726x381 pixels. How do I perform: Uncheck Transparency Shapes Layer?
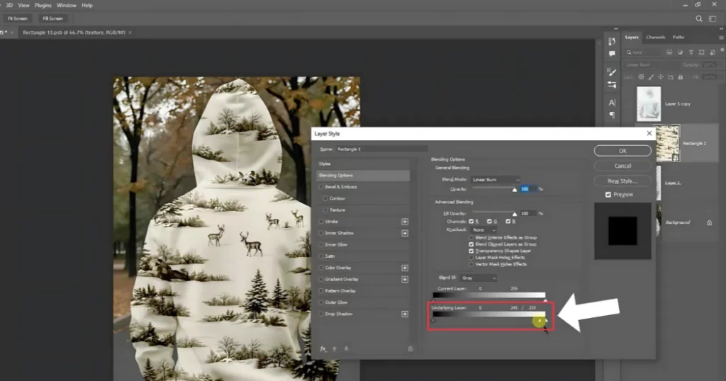tap(471, 251)
